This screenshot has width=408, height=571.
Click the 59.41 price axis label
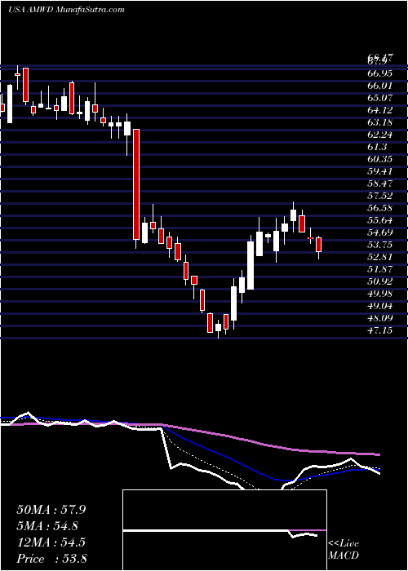point(380,171)
